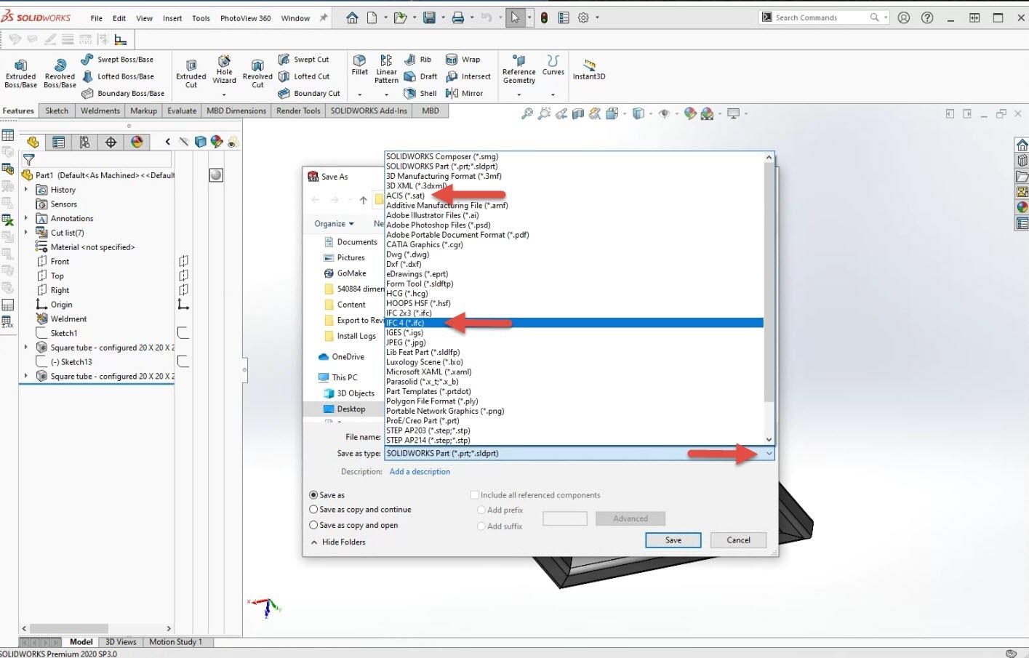This screenshot has height=658, width=1029.
Task: Click Boundary Boss/Base feature
Action: point(122,93)
